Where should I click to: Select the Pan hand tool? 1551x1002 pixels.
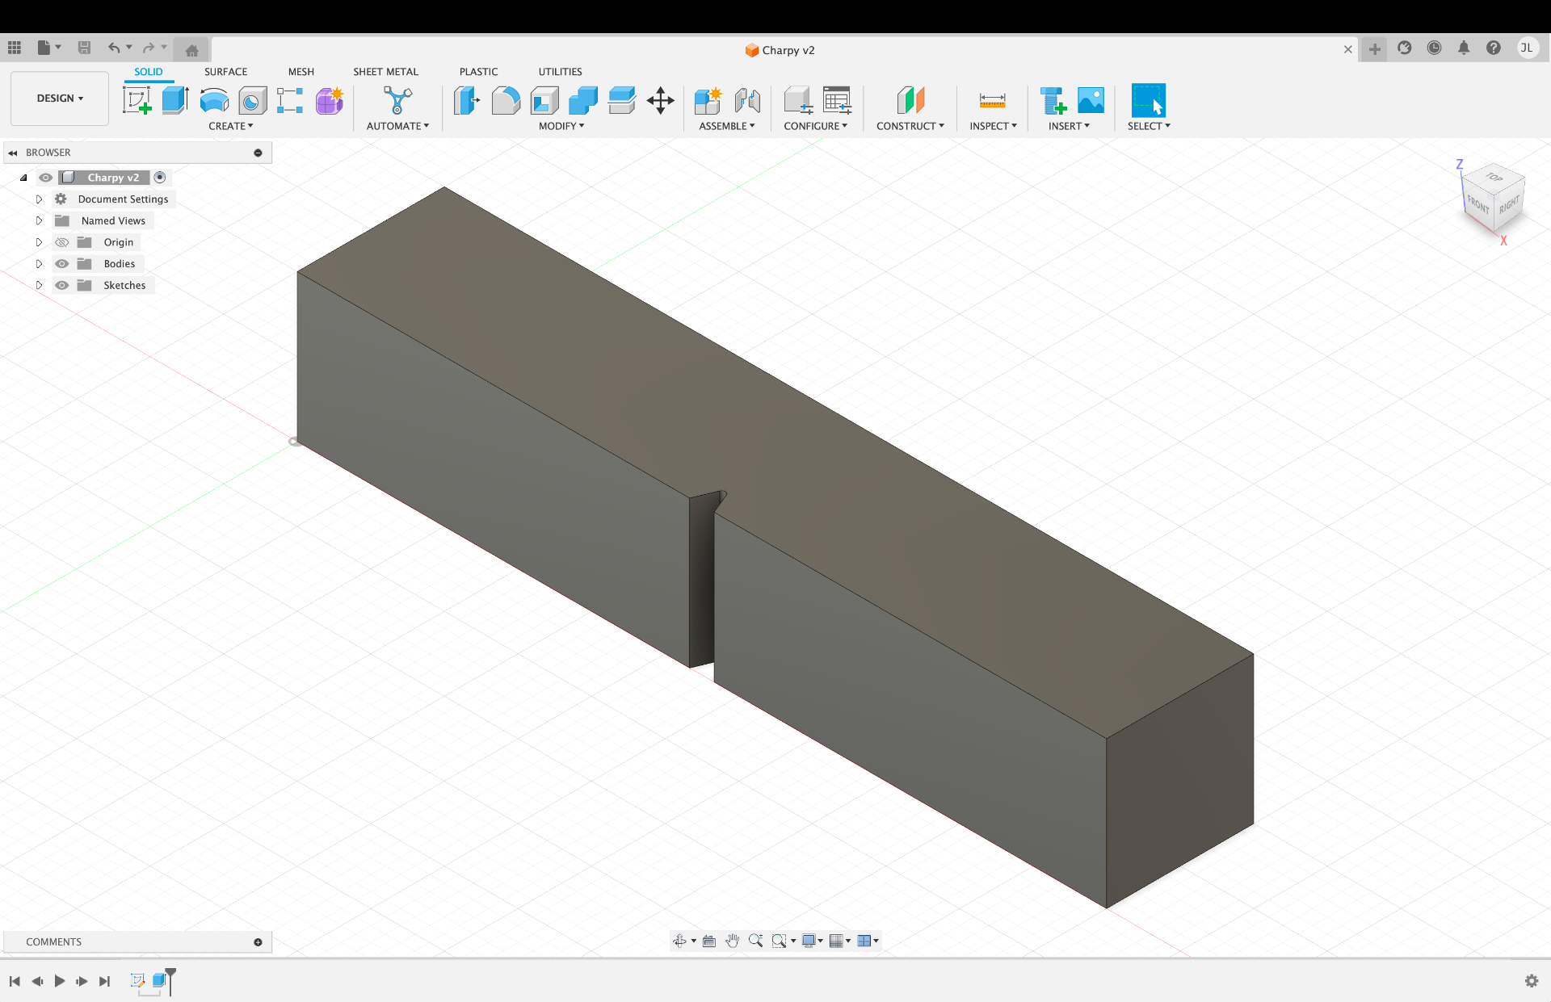coord(732,941)
